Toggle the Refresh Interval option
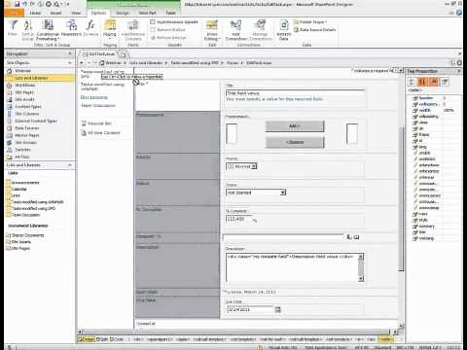Image resolution: width=467 pixels, height=350 pixels. [x=153, y=38]
